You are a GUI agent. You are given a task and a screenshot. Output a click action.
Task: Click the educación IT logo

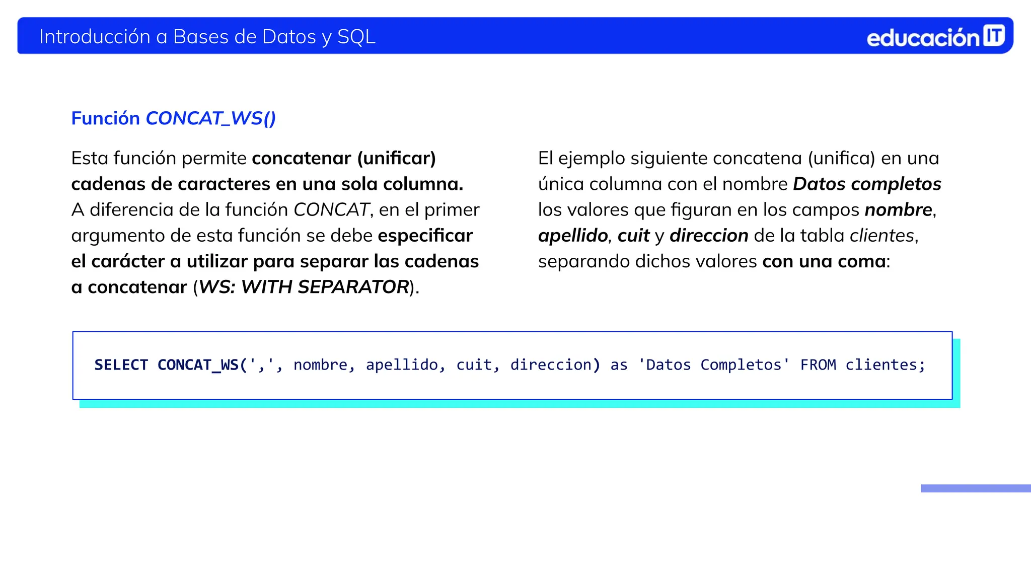(935, 37)
